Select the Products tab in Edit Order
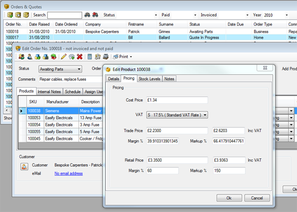 (26, 91)
